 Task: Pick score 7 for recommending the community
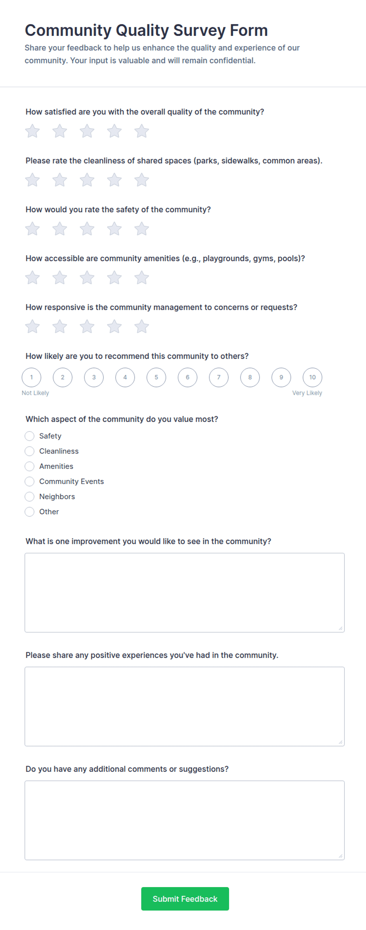pyautogui.click(x=219, y=378)
